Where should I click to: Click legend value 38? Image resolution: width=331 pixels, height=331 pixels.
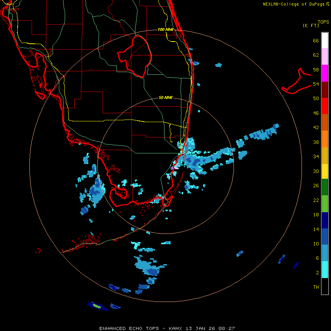[x=316, y=142]
